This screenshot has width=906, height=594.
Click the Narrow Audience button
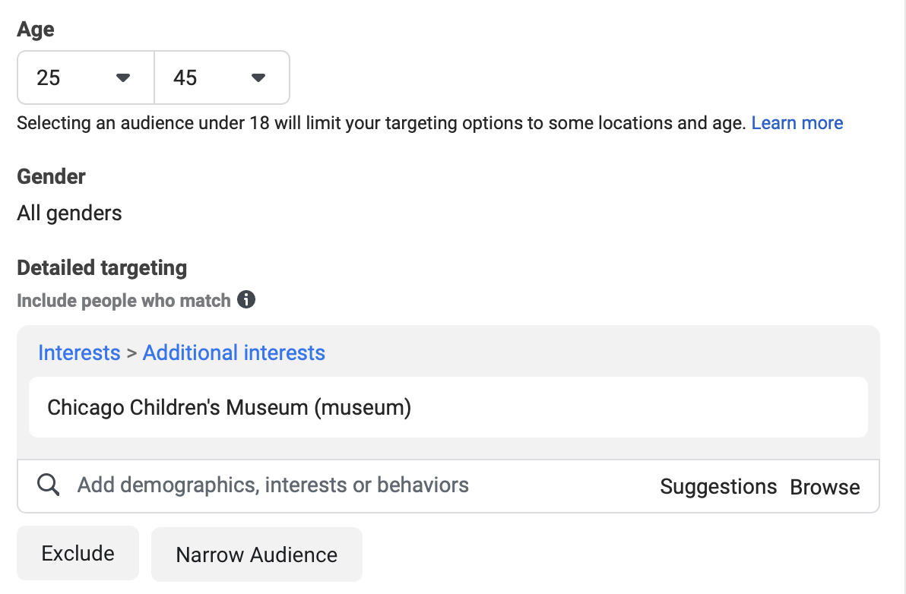257,555
